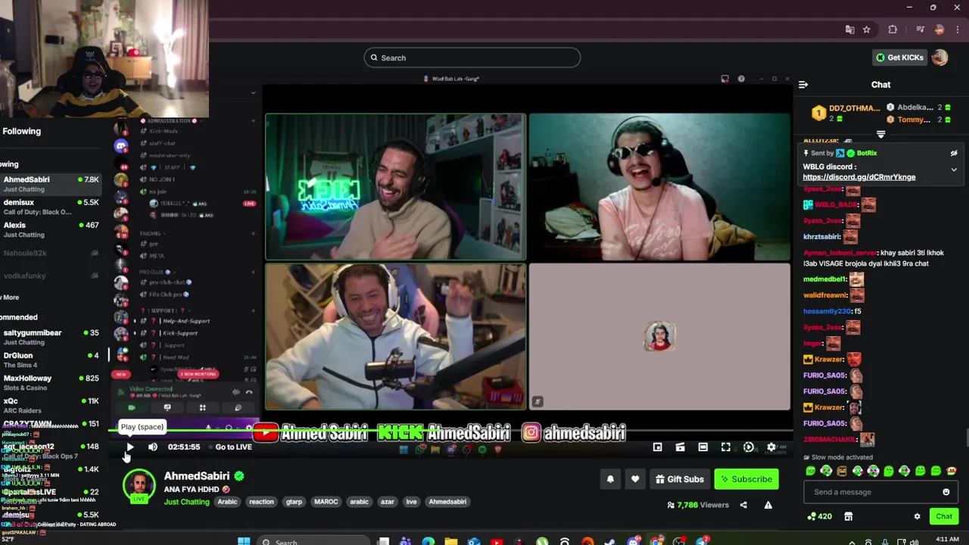Expand gift leaderboard chevron
The height and width of the screenshot is (545, 969).
880,134
